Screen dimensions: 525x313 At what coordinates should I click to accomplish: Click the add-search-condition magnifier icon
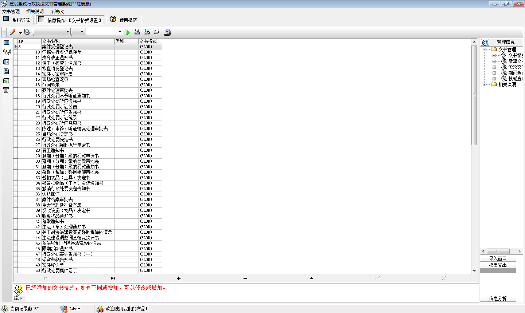click(x=137, y=32)
